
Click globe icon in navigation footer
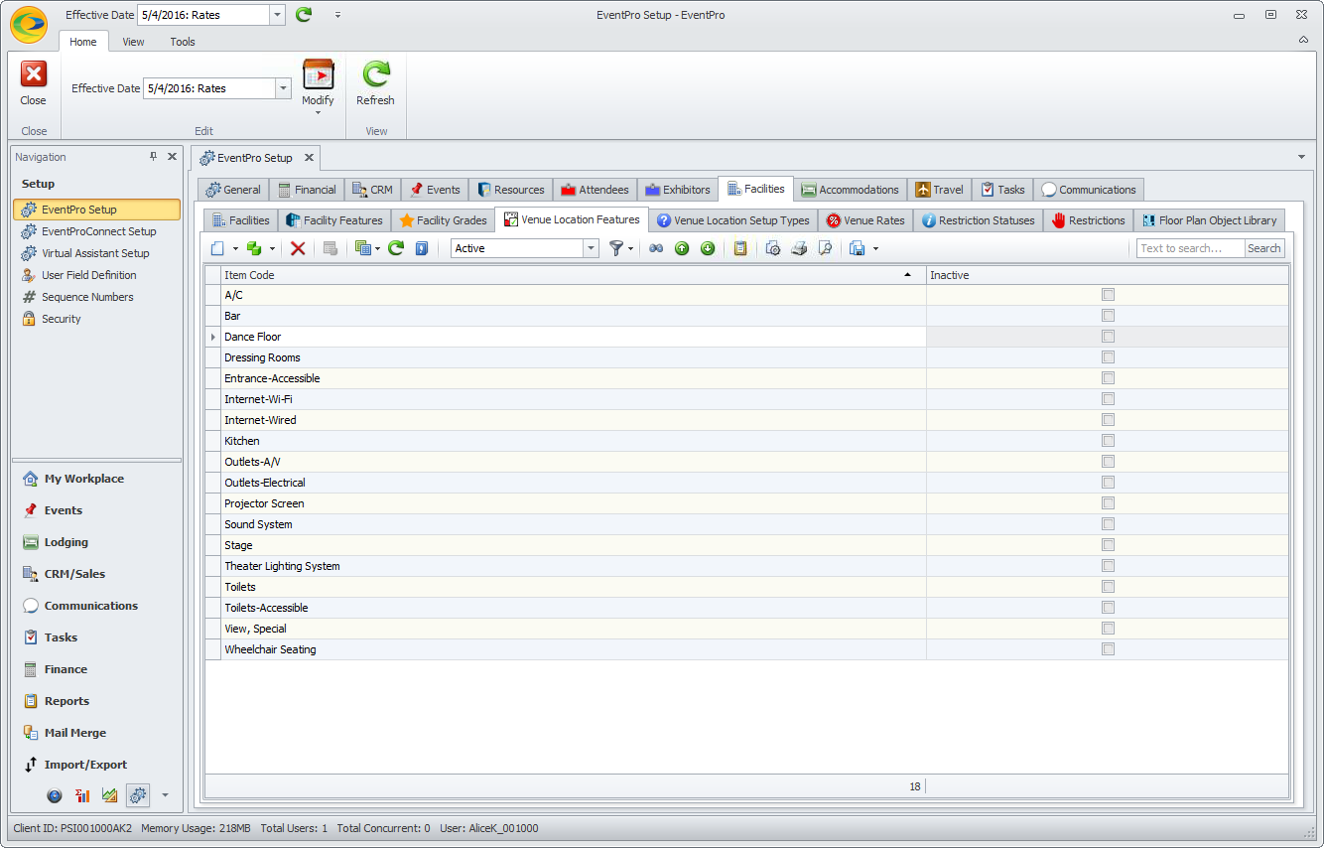tap(55, 795)
